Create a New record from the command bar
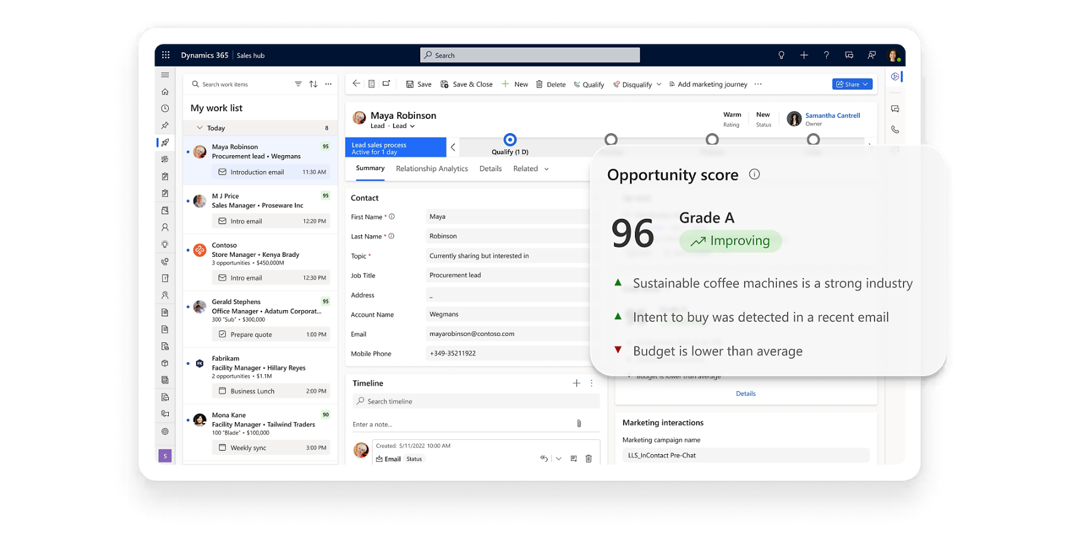1070x535 pixels. [x=515, y=84]
